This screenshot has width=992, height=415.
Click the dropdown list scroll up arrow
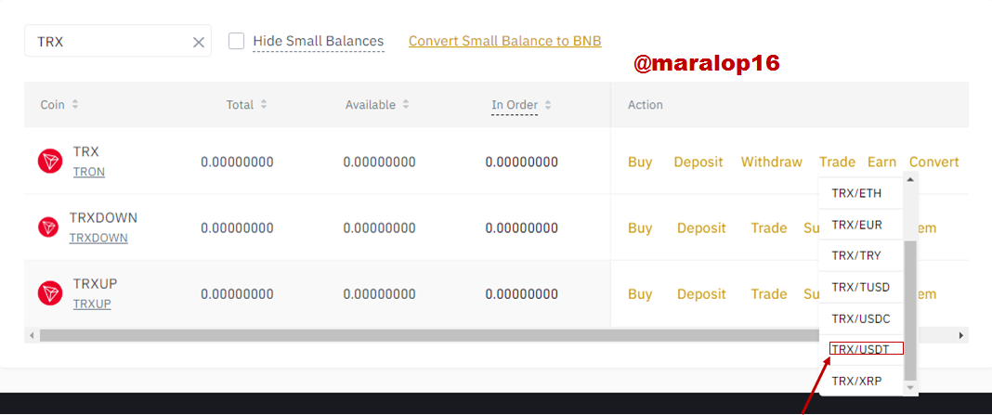point(910,180)
